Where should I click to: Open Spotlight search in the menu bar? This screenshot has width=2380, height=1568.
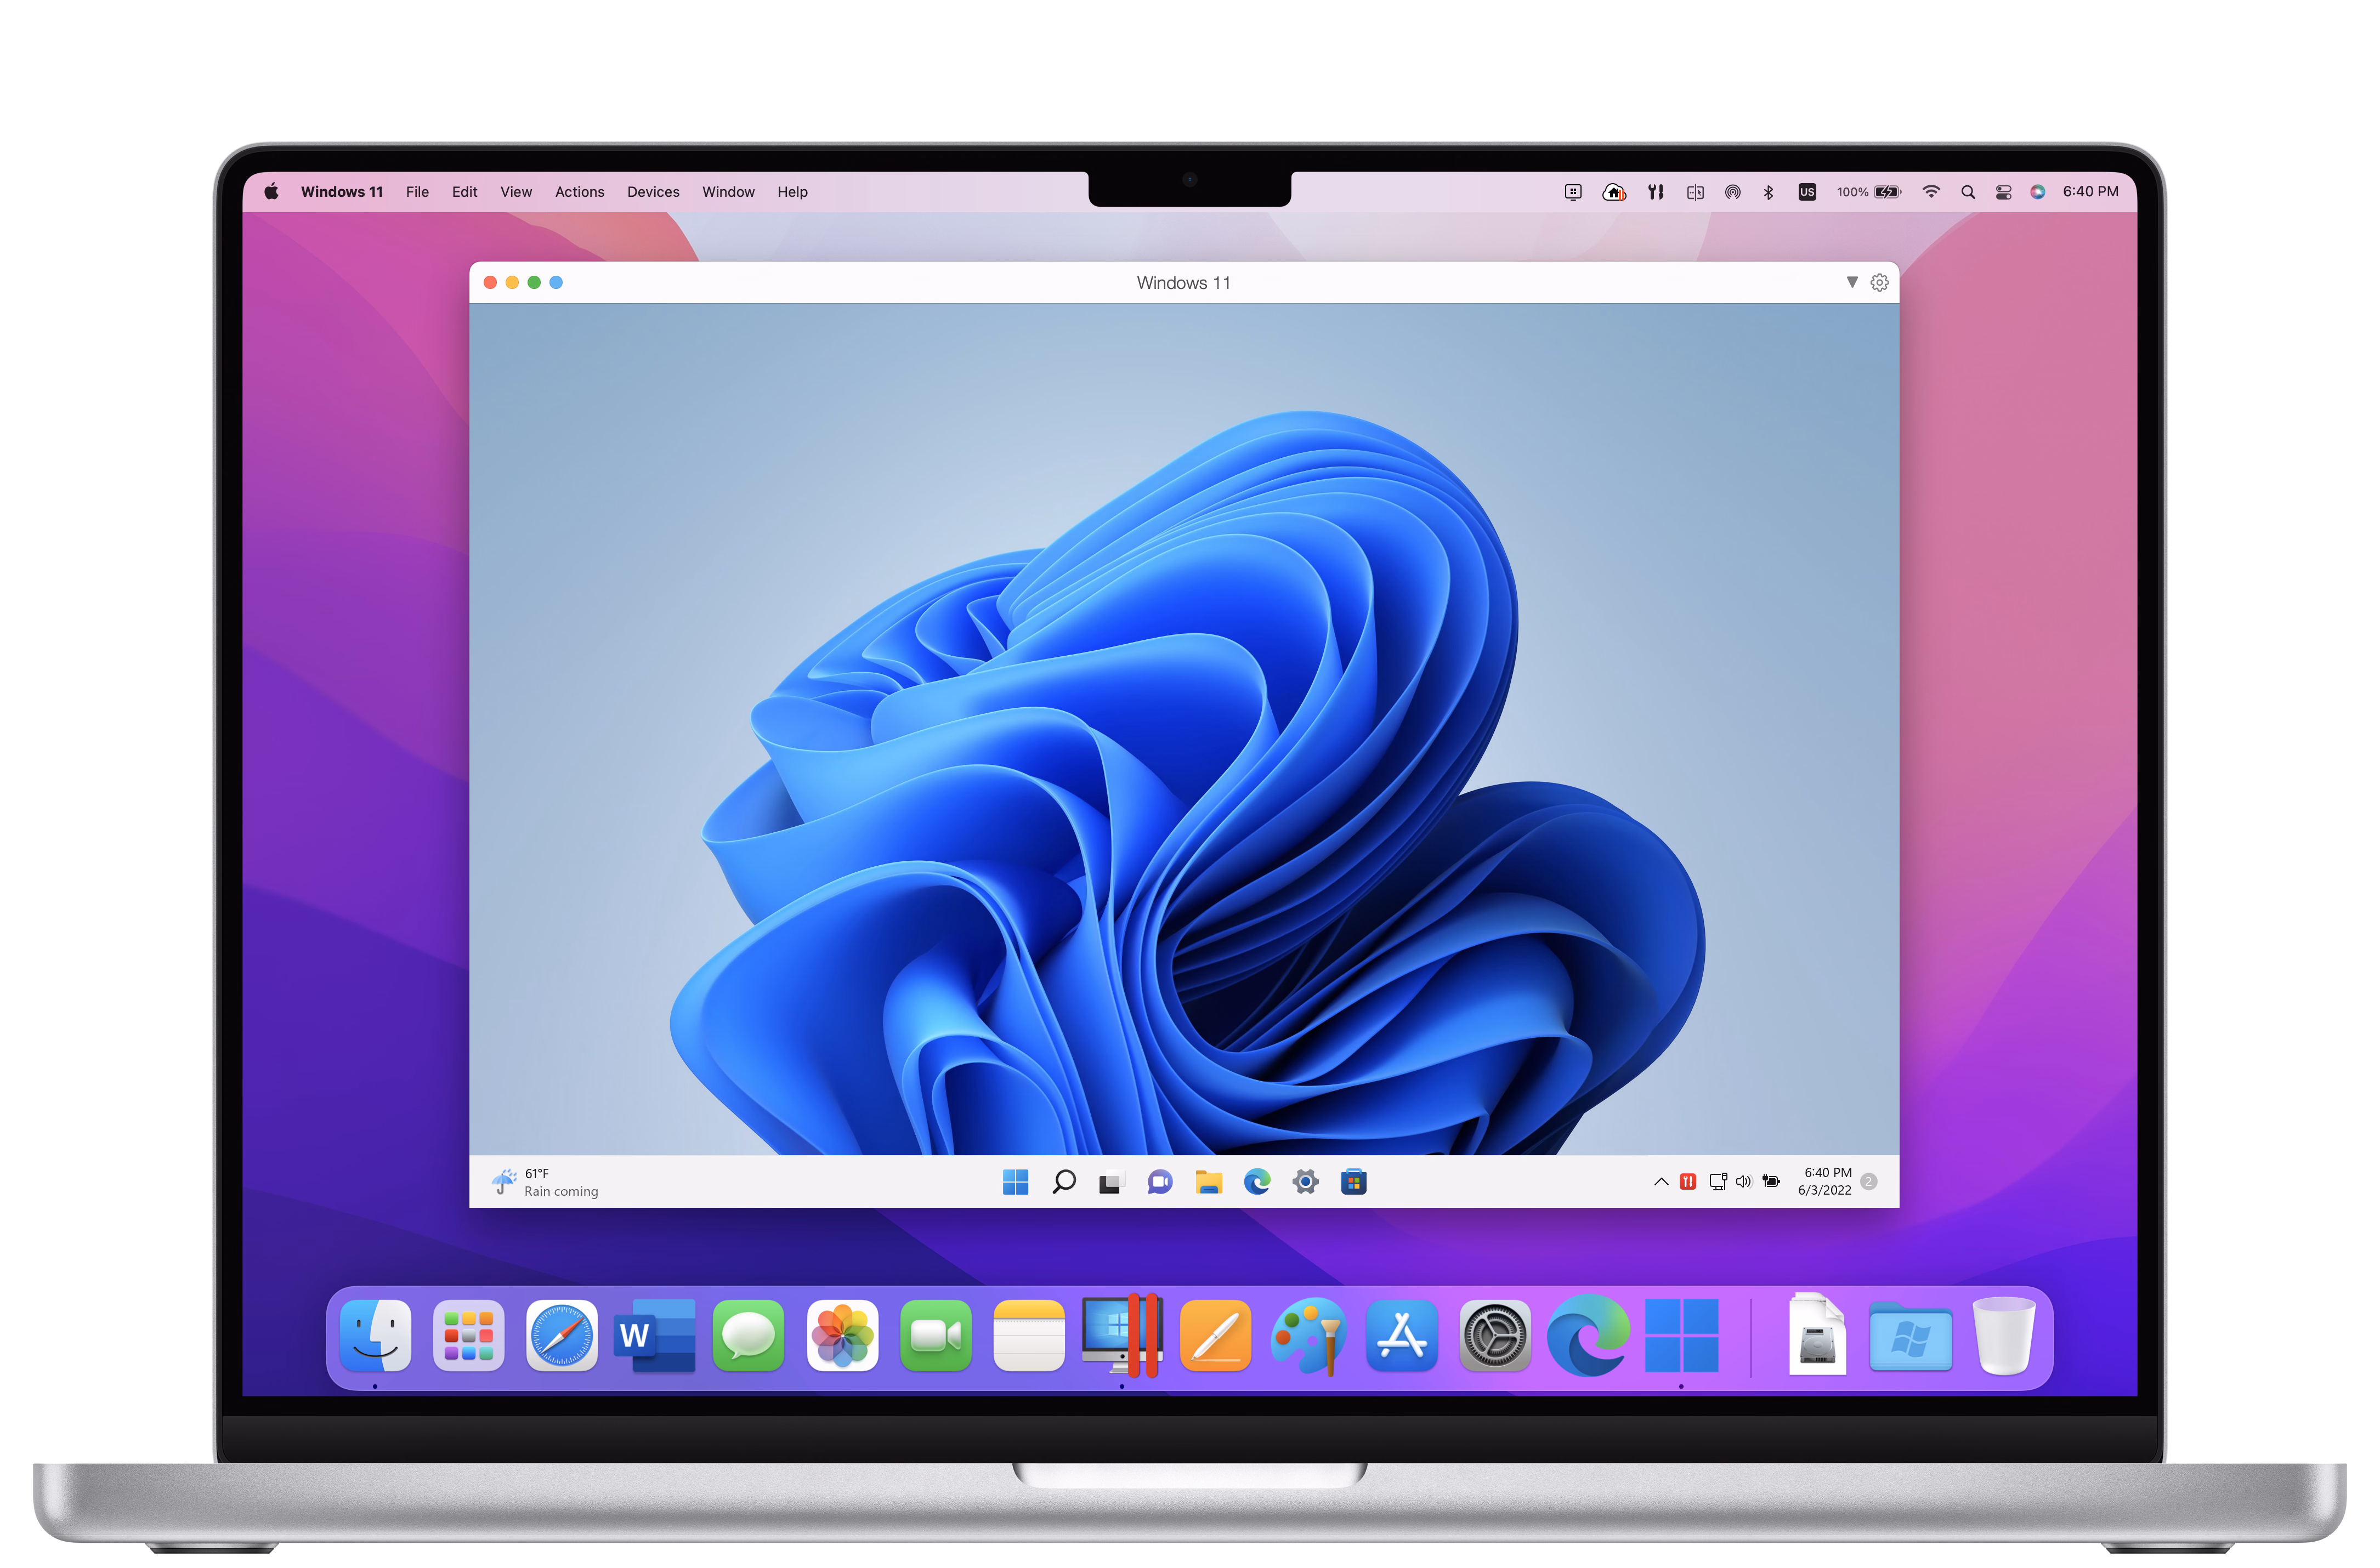(1968, 192)
